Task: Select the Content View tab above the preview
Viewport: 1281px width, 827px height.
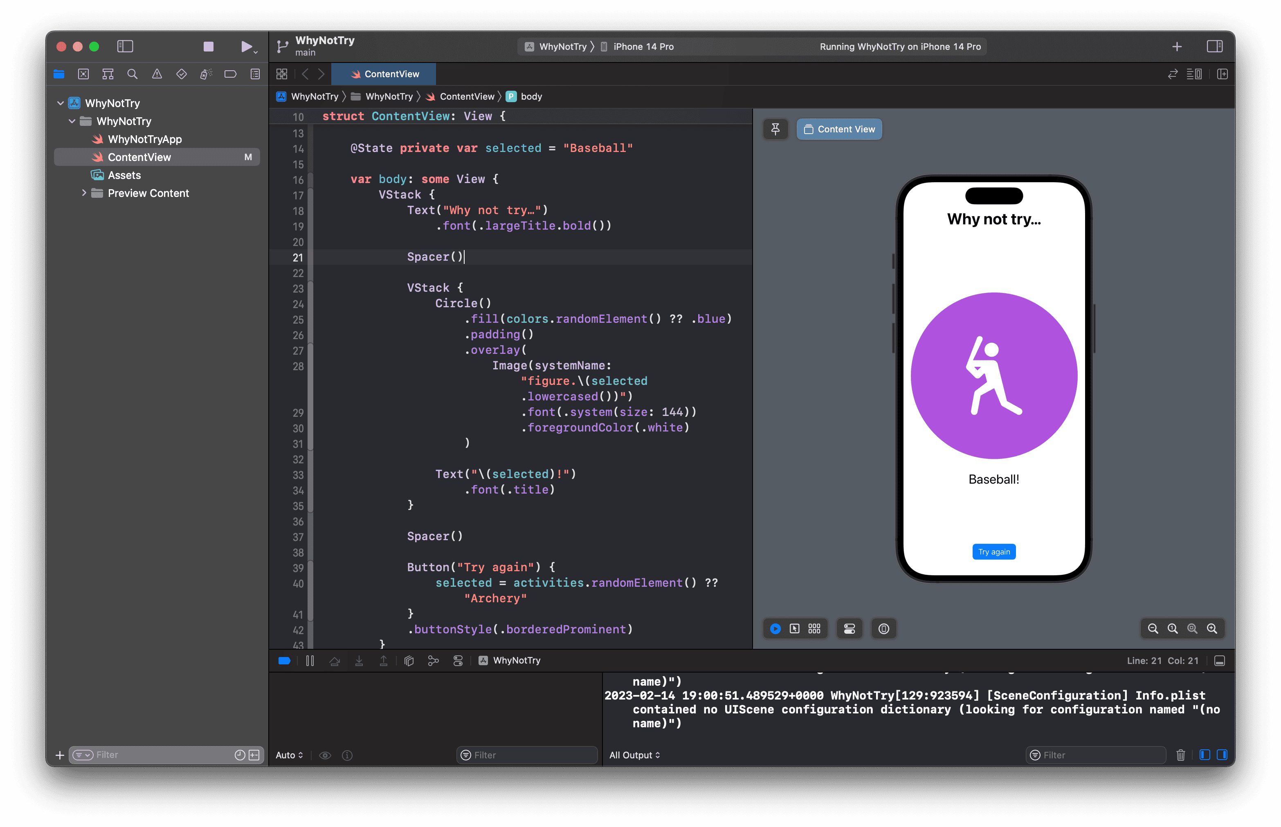Action: 839,129
